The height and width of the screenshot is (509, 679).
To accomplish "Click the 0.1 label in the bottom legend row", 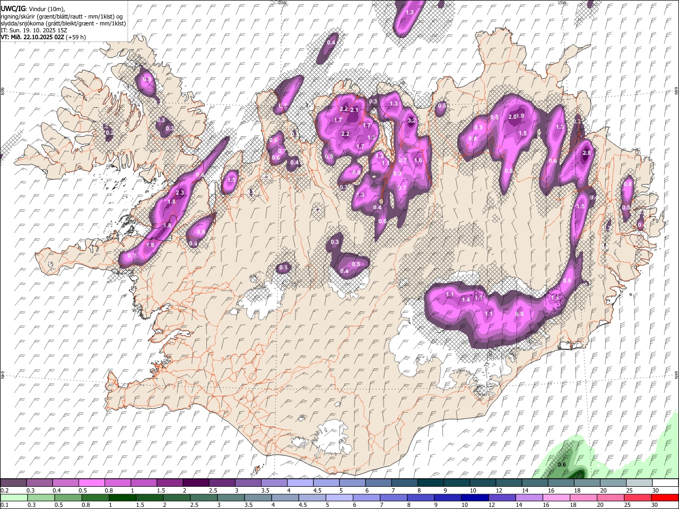I will pos(5,505).
